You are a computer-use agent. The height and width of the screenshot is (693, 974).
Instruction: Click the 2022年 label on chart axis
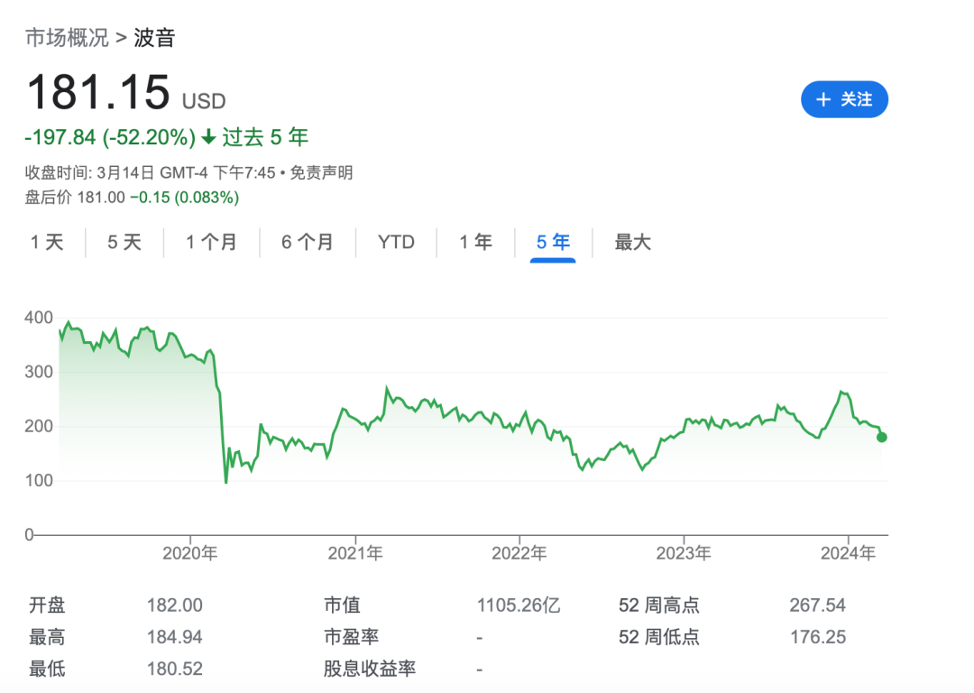(x=519, y=553)
